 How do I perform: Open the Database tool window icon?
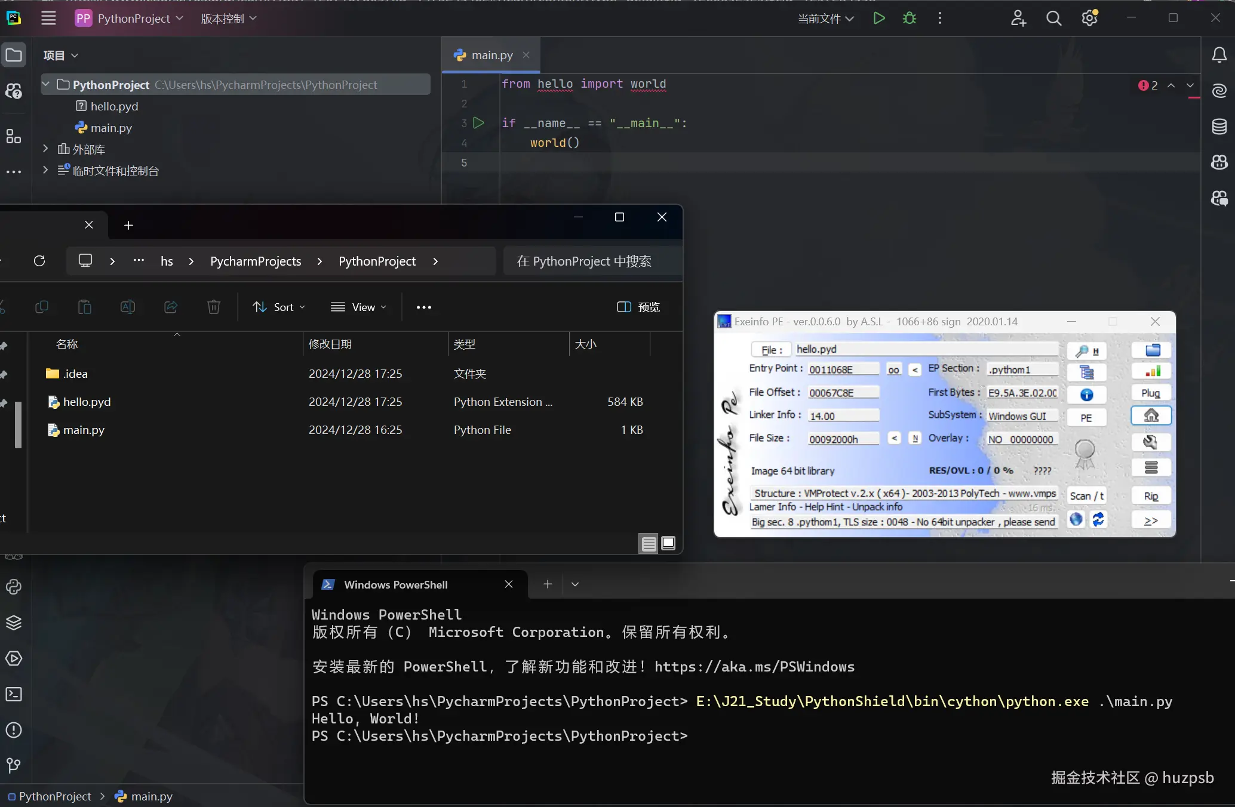pos(1219,127)
